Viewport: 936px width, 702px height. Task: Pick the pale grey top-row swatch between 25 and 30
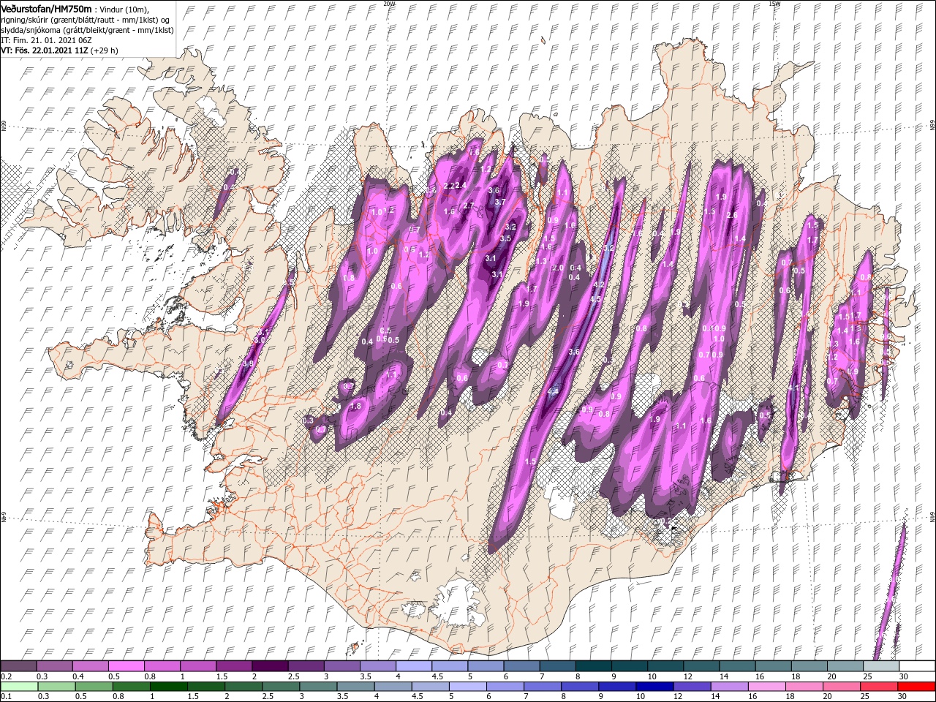coord(881,666)
